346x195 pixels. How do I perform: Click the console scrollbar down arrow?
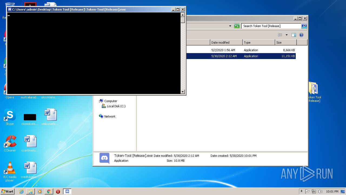pos(183,92)
